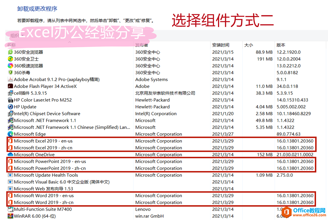
Task: Click publisher 北京用友华表软件技术有限公司
Action: 165,93
